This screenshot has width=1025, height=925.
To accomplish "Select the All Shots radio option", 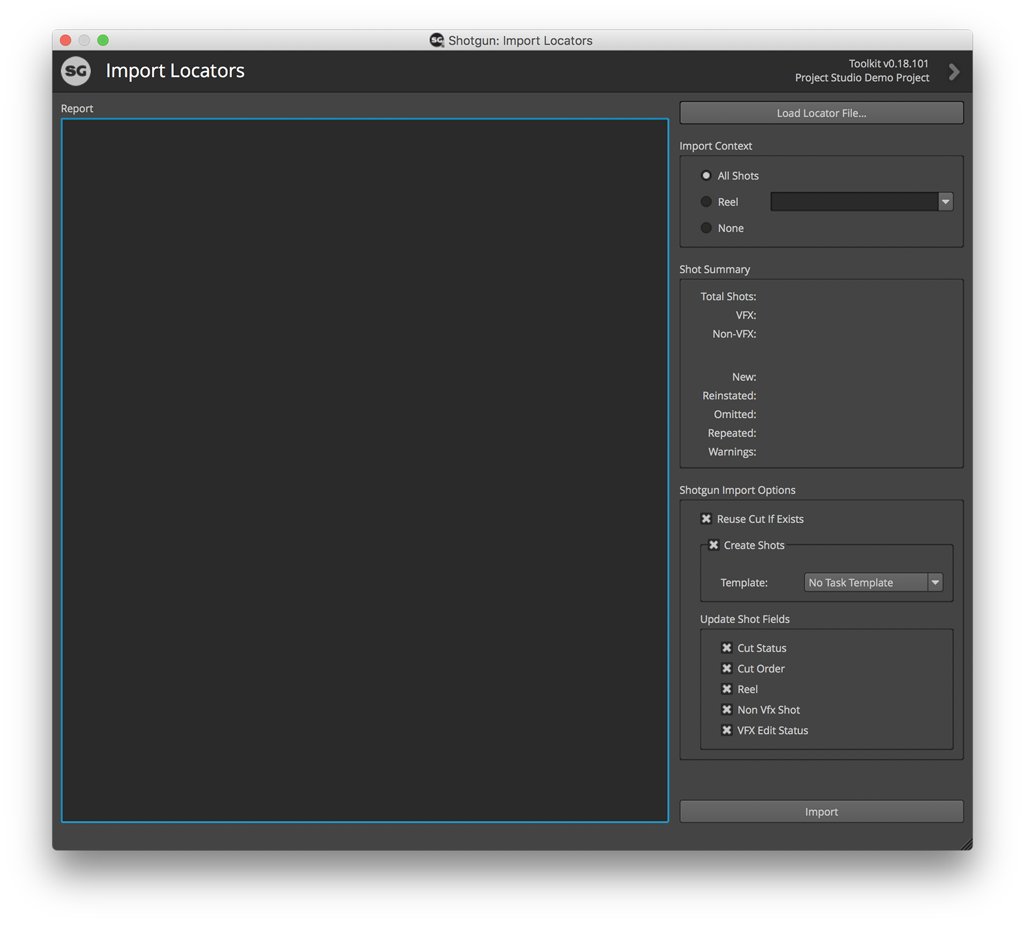I will [706, 176].
